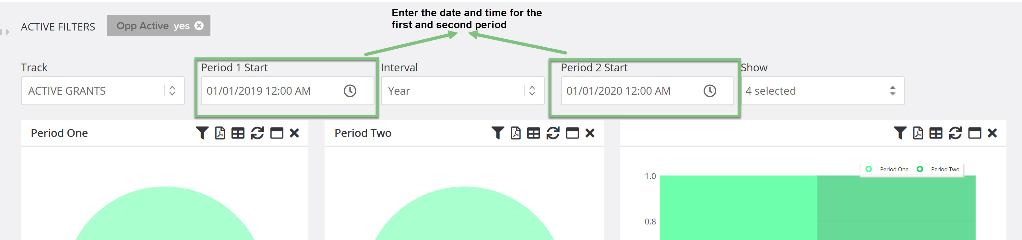Export comparison chart panel to PDF
1022x240 pixels.
pos(918,133)
